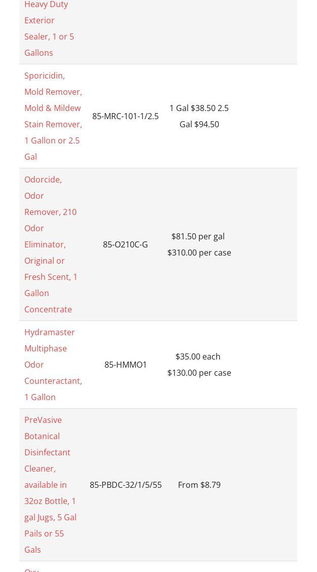This screenshot has width=317, height=572.
Task: Click the empty last cell in PreVasive row
Action: pos(267,485)
